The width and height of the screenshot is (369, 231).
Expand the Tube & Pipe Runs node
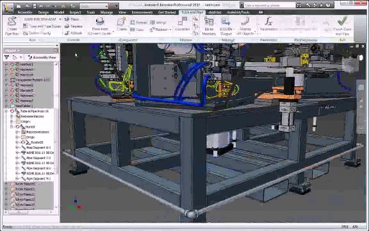[x=6, y=111]
